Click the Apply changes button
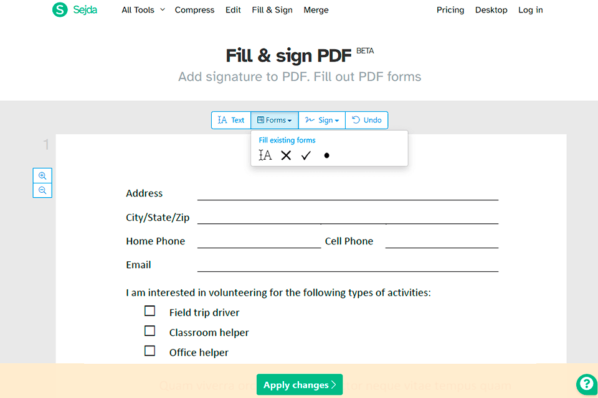This screenshot has height=398, width=598. (299, 385)
